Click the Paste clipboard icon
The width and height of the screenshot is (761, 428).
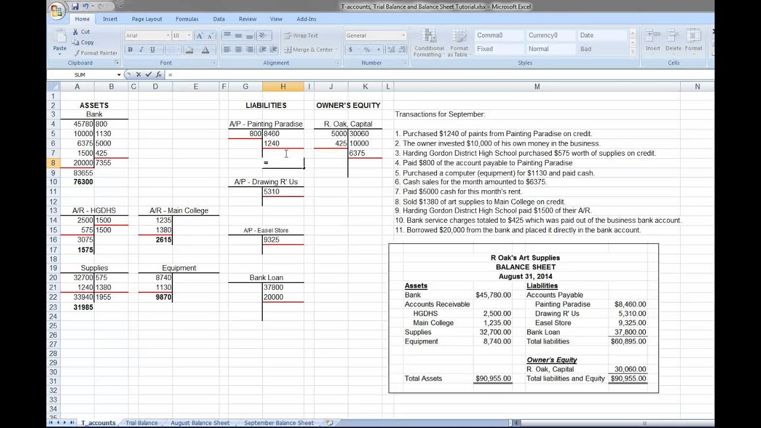[x=59, y=39]
